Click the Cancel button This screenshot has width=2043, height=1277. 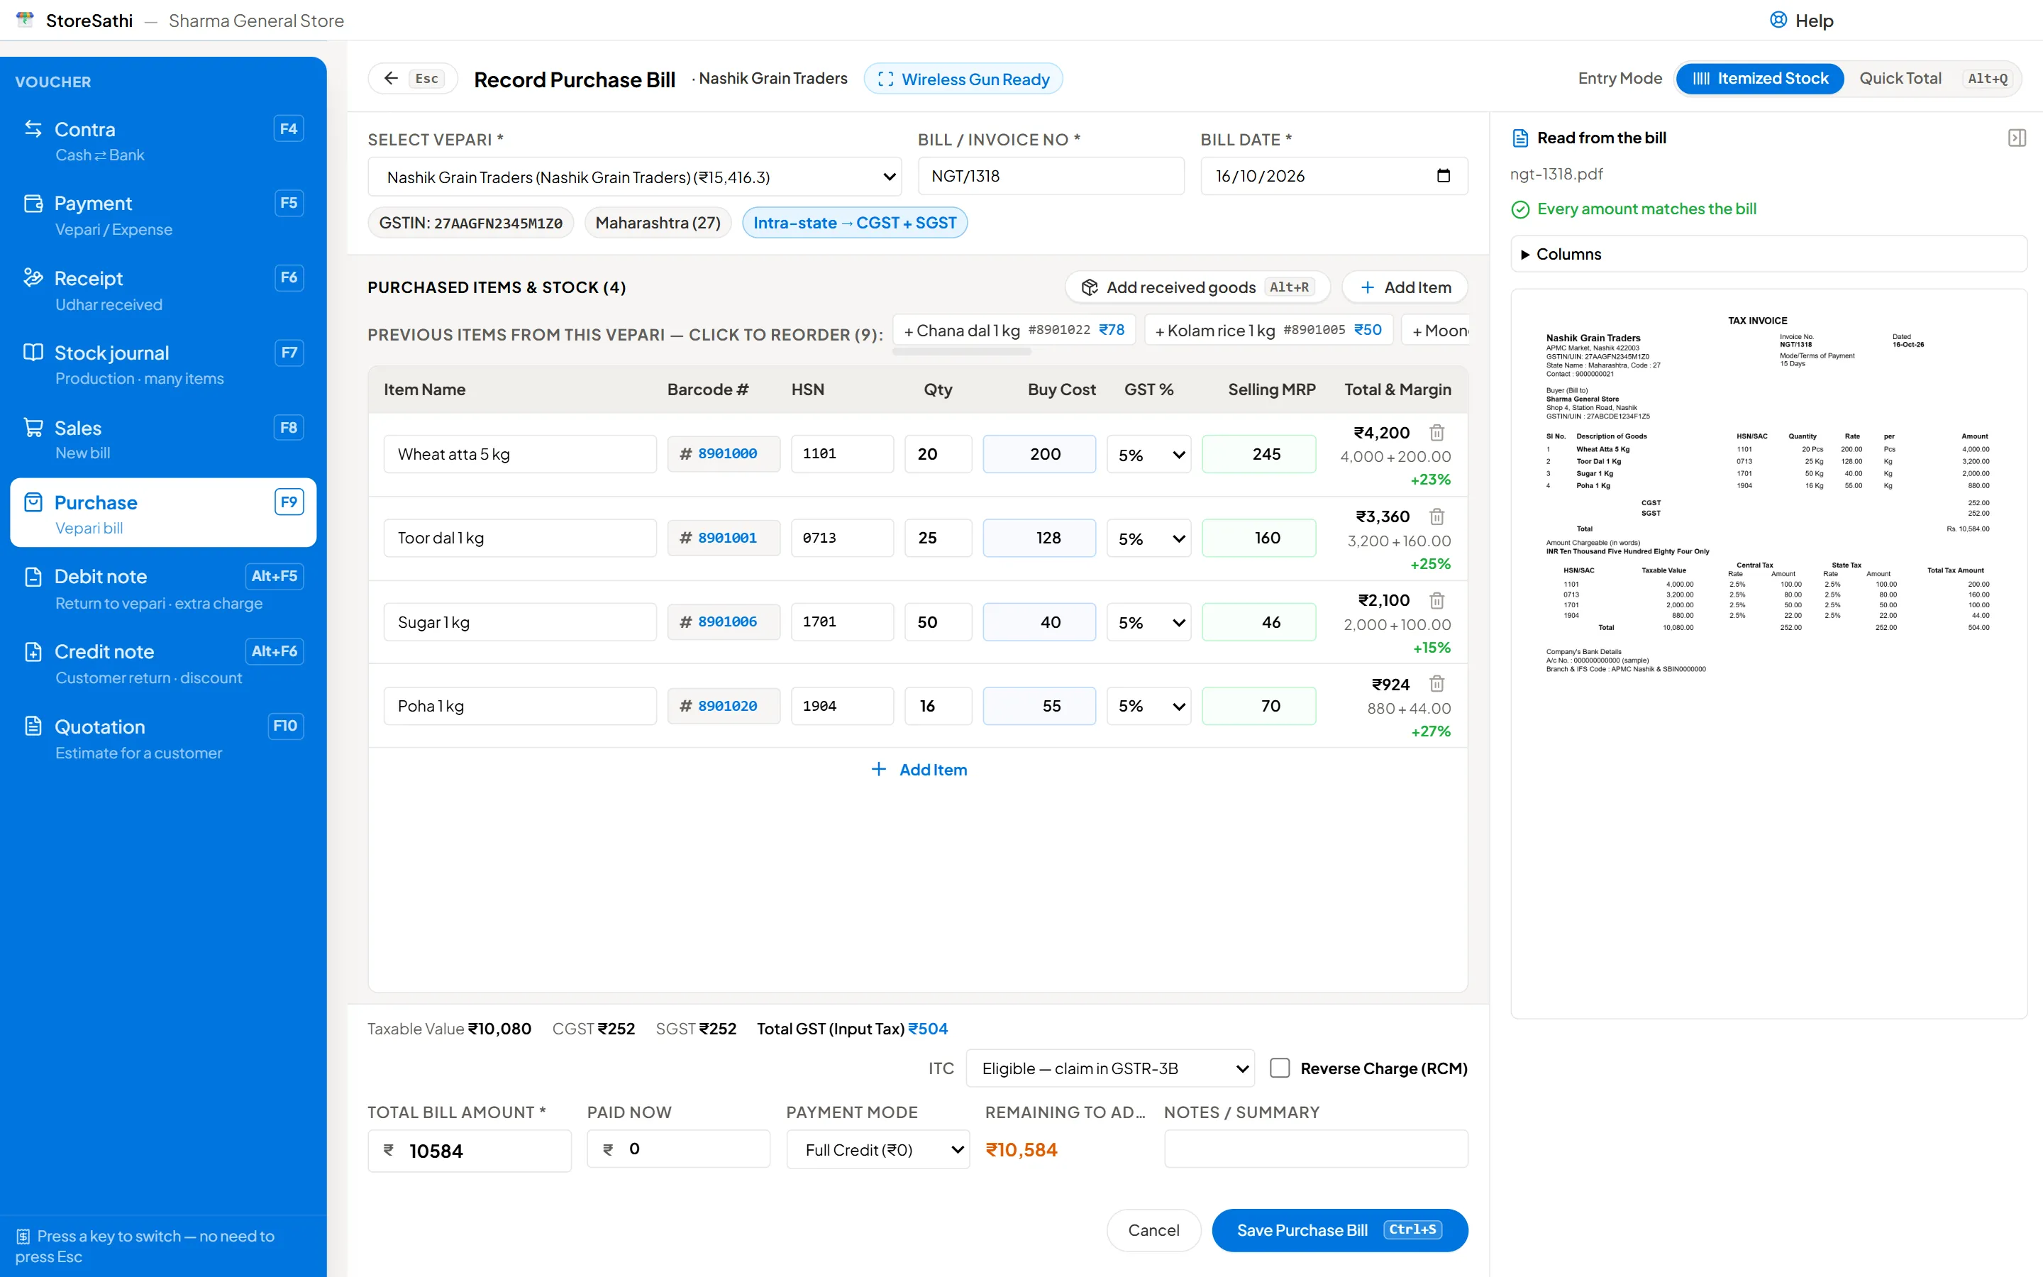(1153, 1229)
